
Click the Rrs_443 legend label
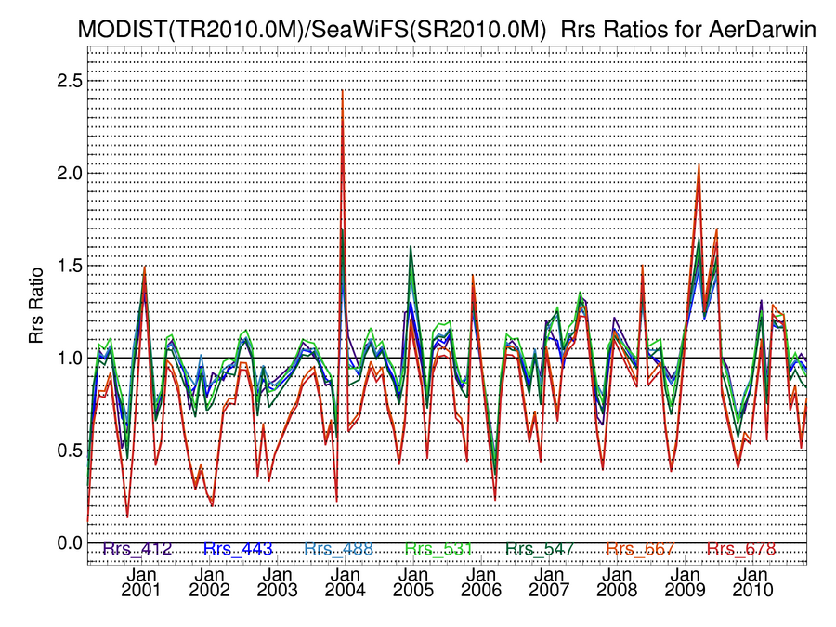pos(238,549)
